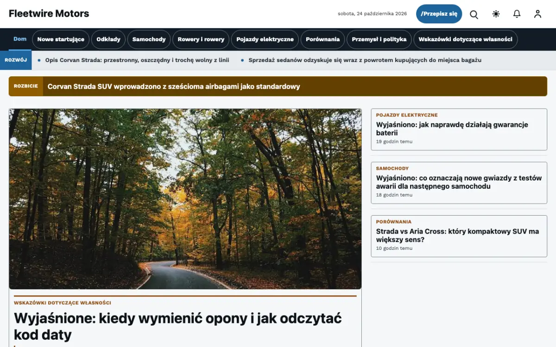Click the ROZWÓJ ticker label
556x347 pixels.
pyautogui.click(x=16, y=60)
